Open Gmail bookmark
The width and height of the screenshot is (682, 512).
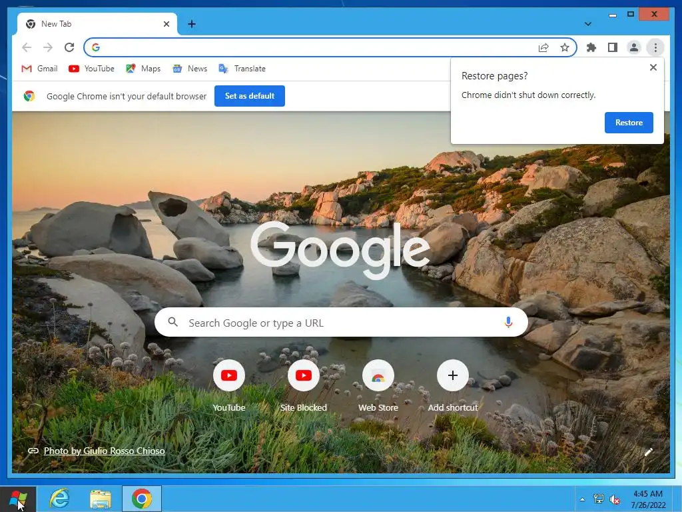39,69
